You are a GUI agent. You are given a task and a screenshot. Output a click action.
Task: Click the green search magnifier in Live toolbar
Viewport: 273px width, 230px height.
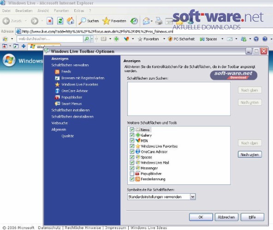click(x=87, y=39)
